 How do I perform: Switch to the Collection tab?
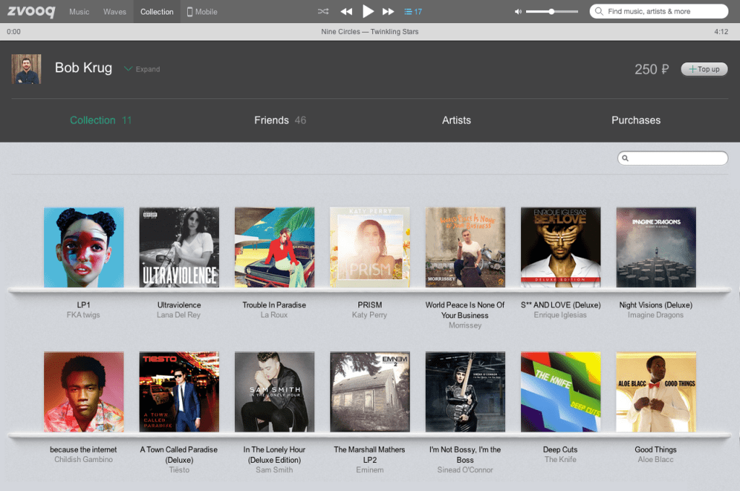(100, 120)
